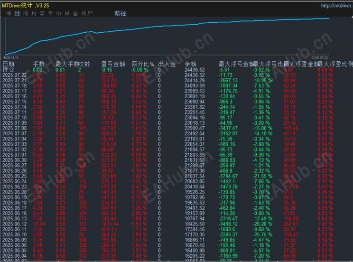Click the 最大浮亏金额 column header
Viewport: 353px width, 262px height.
(x=236, y=64)
